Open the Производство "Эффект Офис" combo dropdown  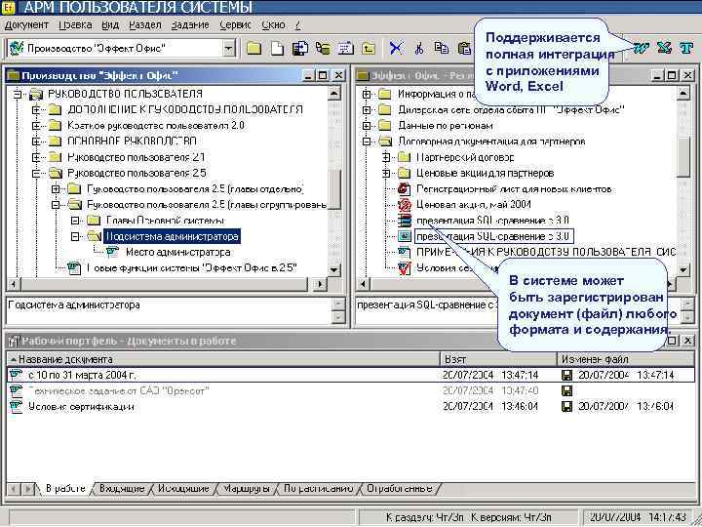pyautogui.click(x=229, y=48)
